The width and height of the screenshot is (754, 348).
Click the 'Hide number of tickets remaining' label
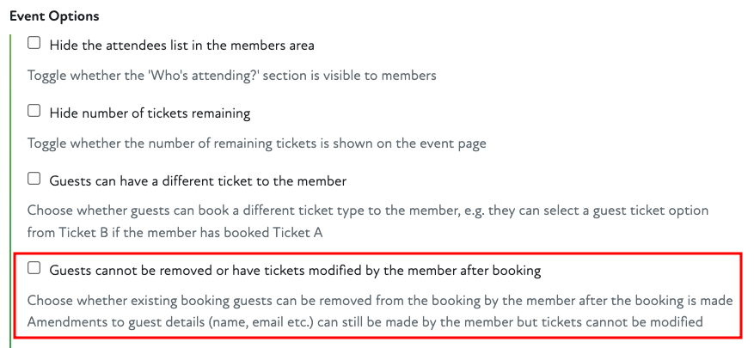point(150,112)
